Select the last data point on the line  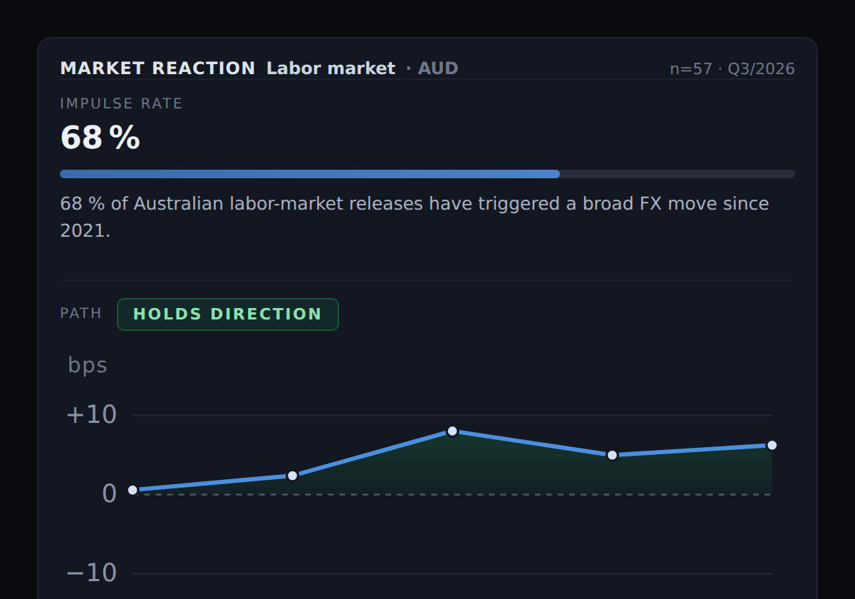coord(772,445)
